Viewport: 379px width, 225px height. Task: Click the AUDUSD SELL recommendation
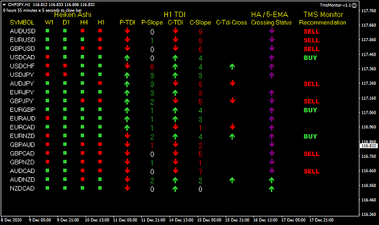click(x=312, y=31)
